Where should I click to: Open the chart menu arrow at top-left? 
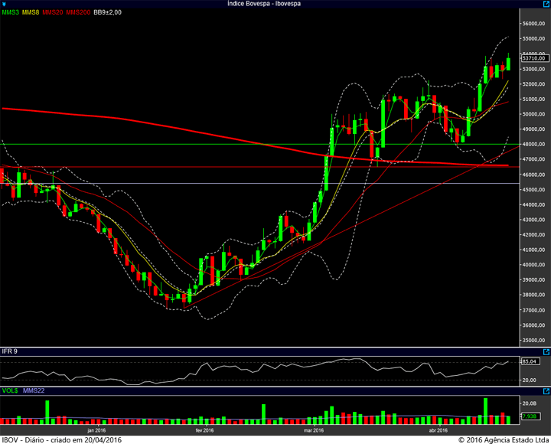[x=4, y=5]
